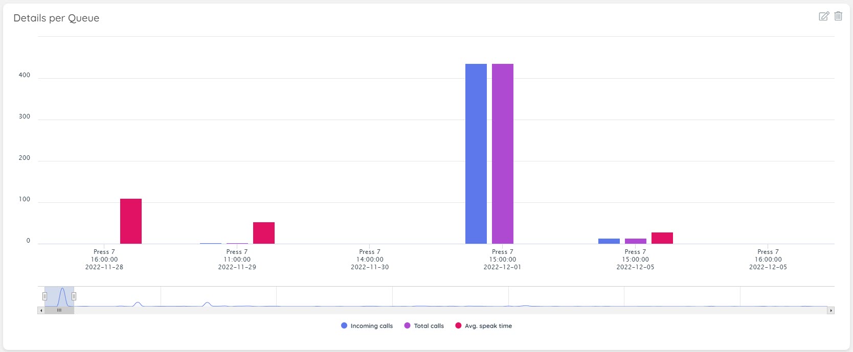Select the tall purple bar for 2022-12-01

pyautogui.click(x=502, y=153)
